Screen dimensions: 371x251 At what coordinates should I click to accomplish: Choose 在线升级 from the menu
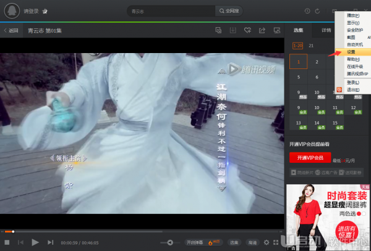coord(354,67)
